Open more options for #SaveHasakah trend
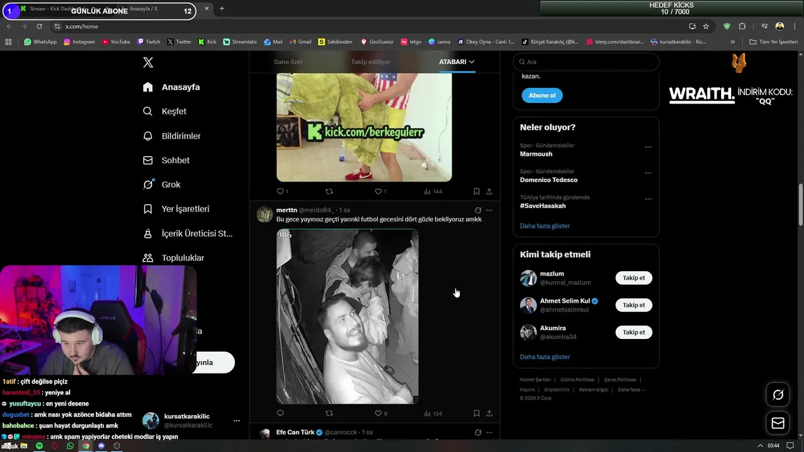Viewport: 804px width, 452px height. point(648,198)
